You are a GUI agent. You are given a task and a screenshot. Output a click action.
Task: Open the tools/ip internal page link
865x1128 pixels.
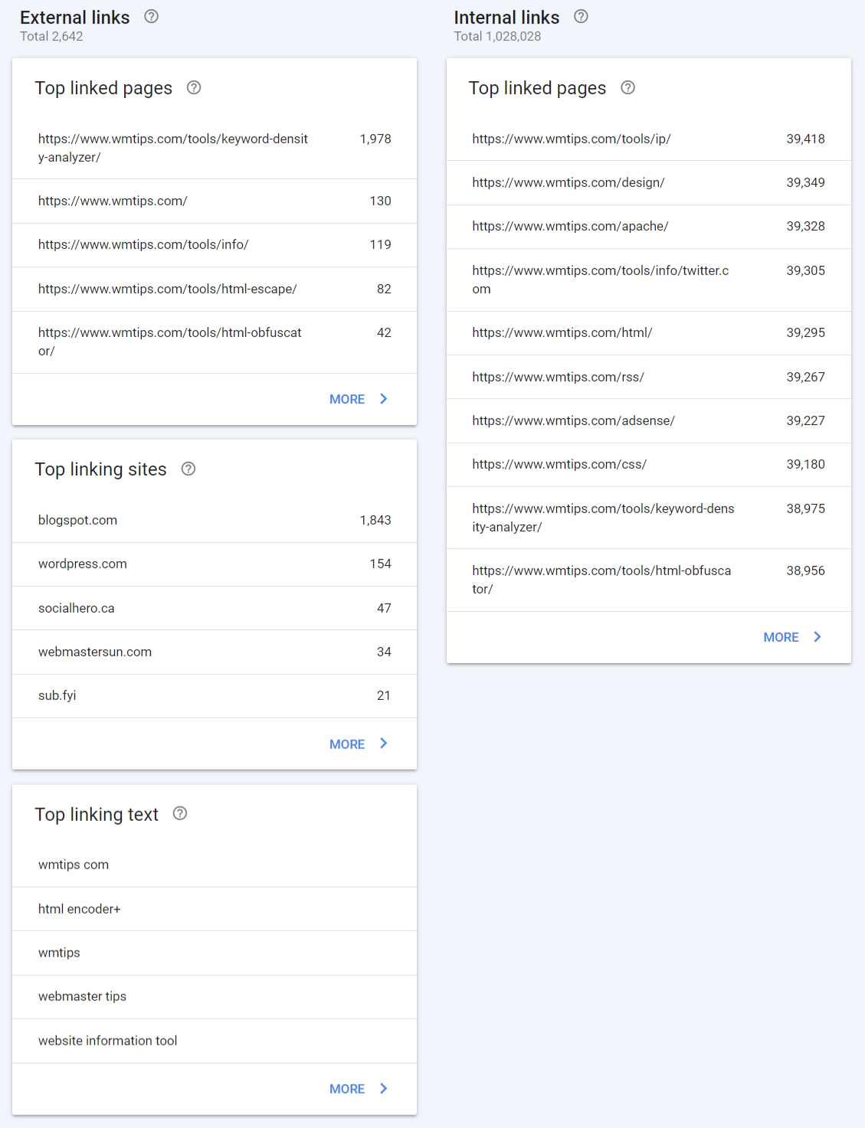(x=572, y=139)
